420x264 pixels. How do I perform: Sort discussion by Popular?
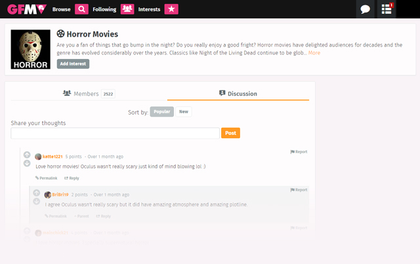click(x=162, y=111)
